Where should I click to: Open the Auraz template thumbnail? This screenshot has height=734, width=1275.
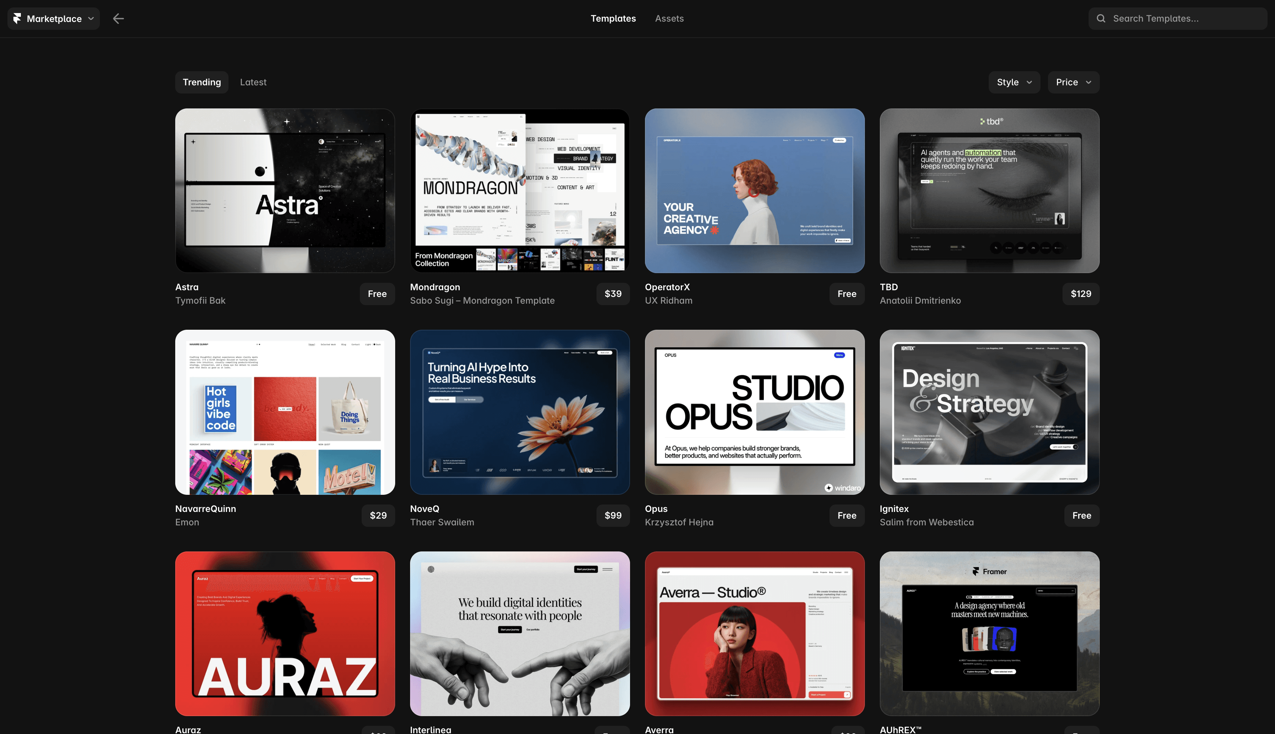(285, 634)
